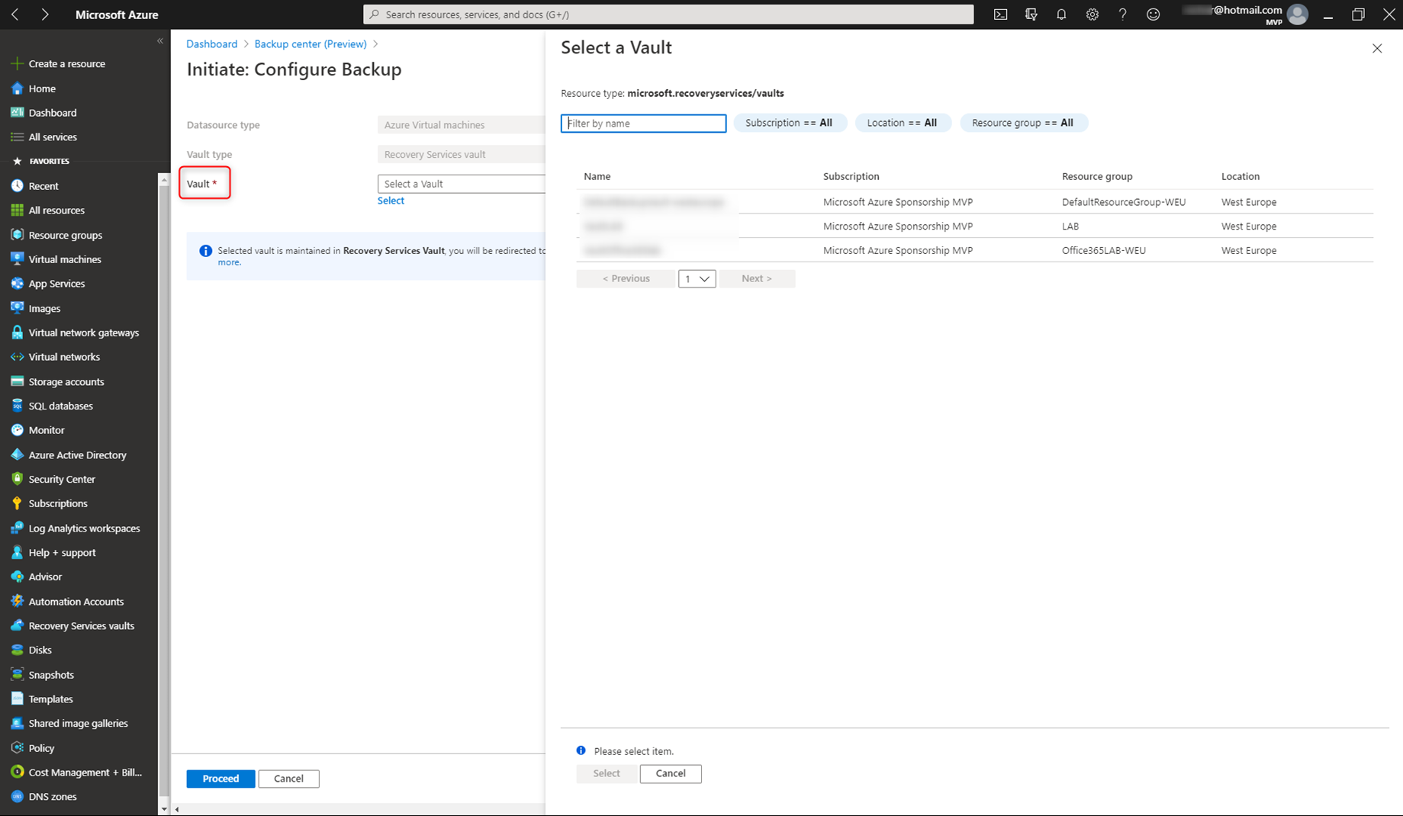
Task: Open Resource groups icon
Action: coord(17,235)
